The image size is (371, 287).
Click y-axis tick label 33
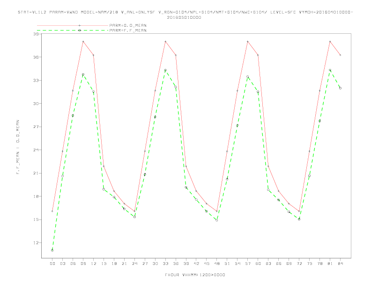tap(36, 80)
